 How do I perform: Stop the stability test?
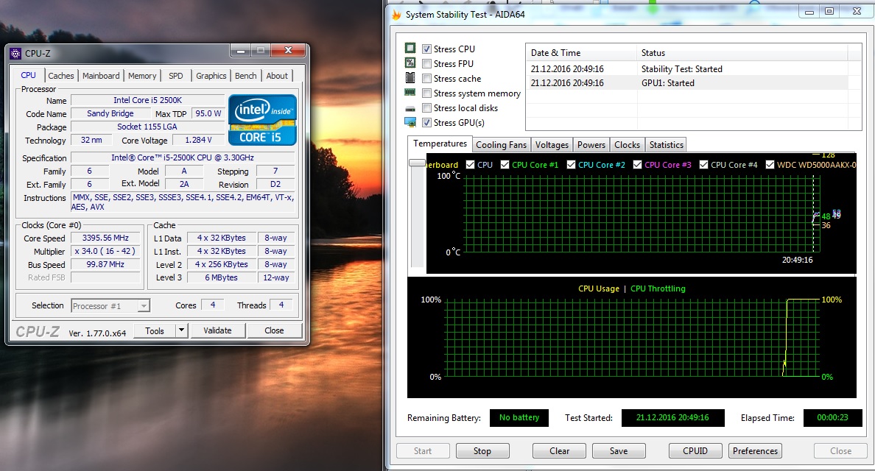pyautogui.click(x=482, y=451)
